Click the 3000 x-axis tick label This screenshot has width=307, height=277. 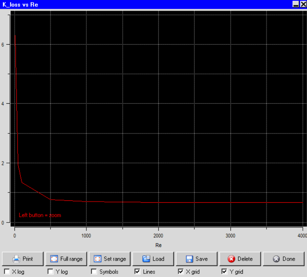pos(230,236)
